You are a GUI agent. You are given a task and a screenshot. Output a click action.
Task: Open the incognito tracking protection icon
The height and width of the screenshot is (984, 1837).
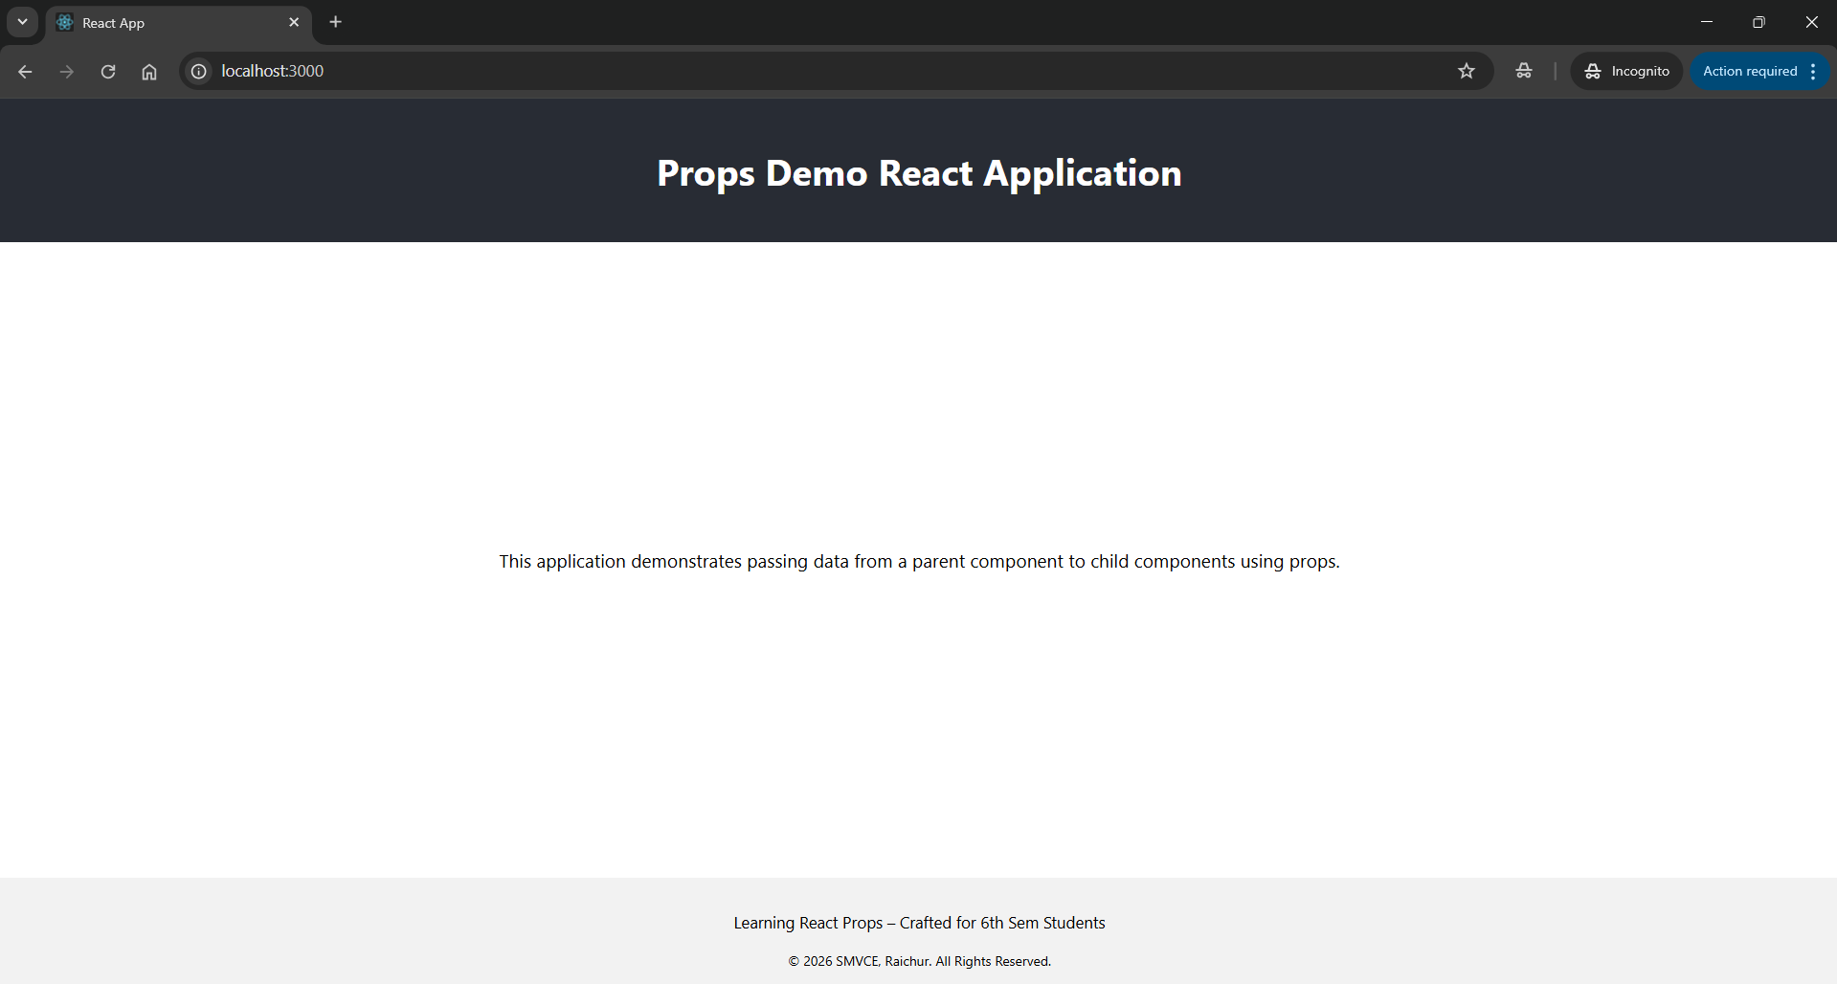click(1523, 72)
